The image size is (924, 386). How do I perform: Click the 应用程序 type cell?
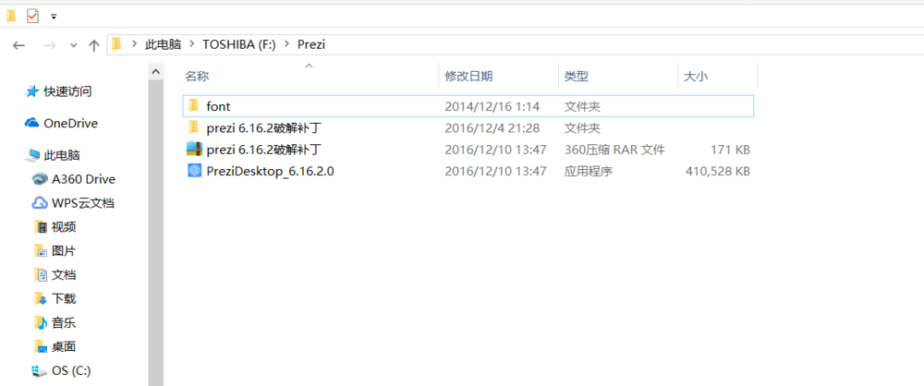(588, 172)
